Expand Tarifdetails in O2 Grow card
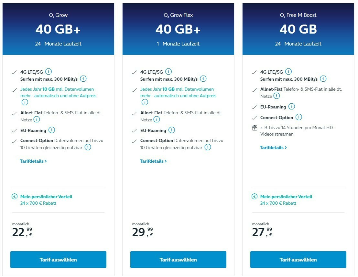The width and height of the screenshot is (358, 277). click(x=33, y=161)
